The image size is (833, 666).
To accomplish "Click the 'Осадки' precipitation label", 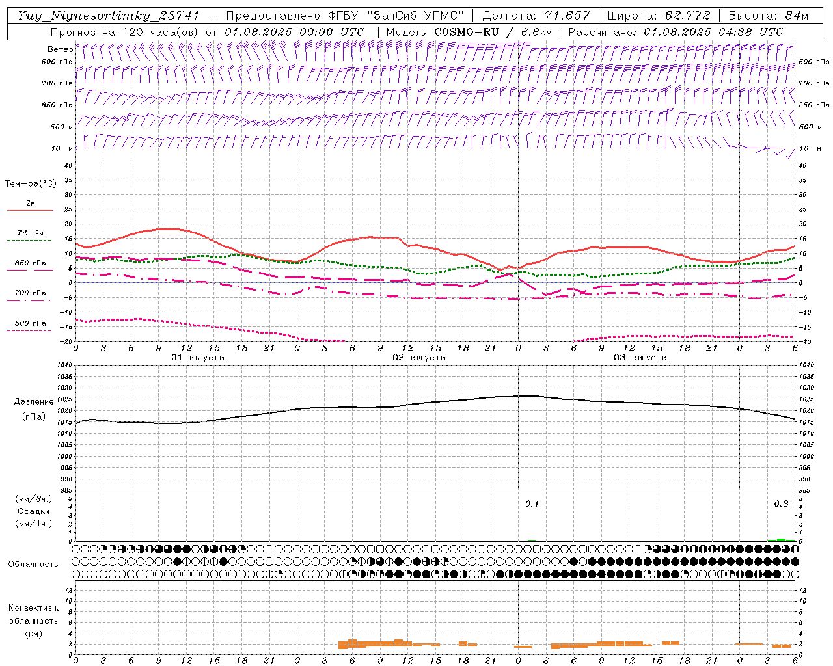I will [x=33, y=511].
